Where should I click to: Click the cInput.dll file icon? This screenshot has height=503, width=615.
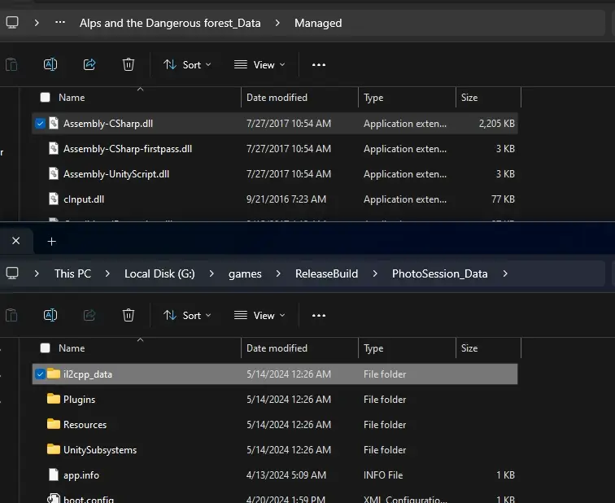coord(54,199)
